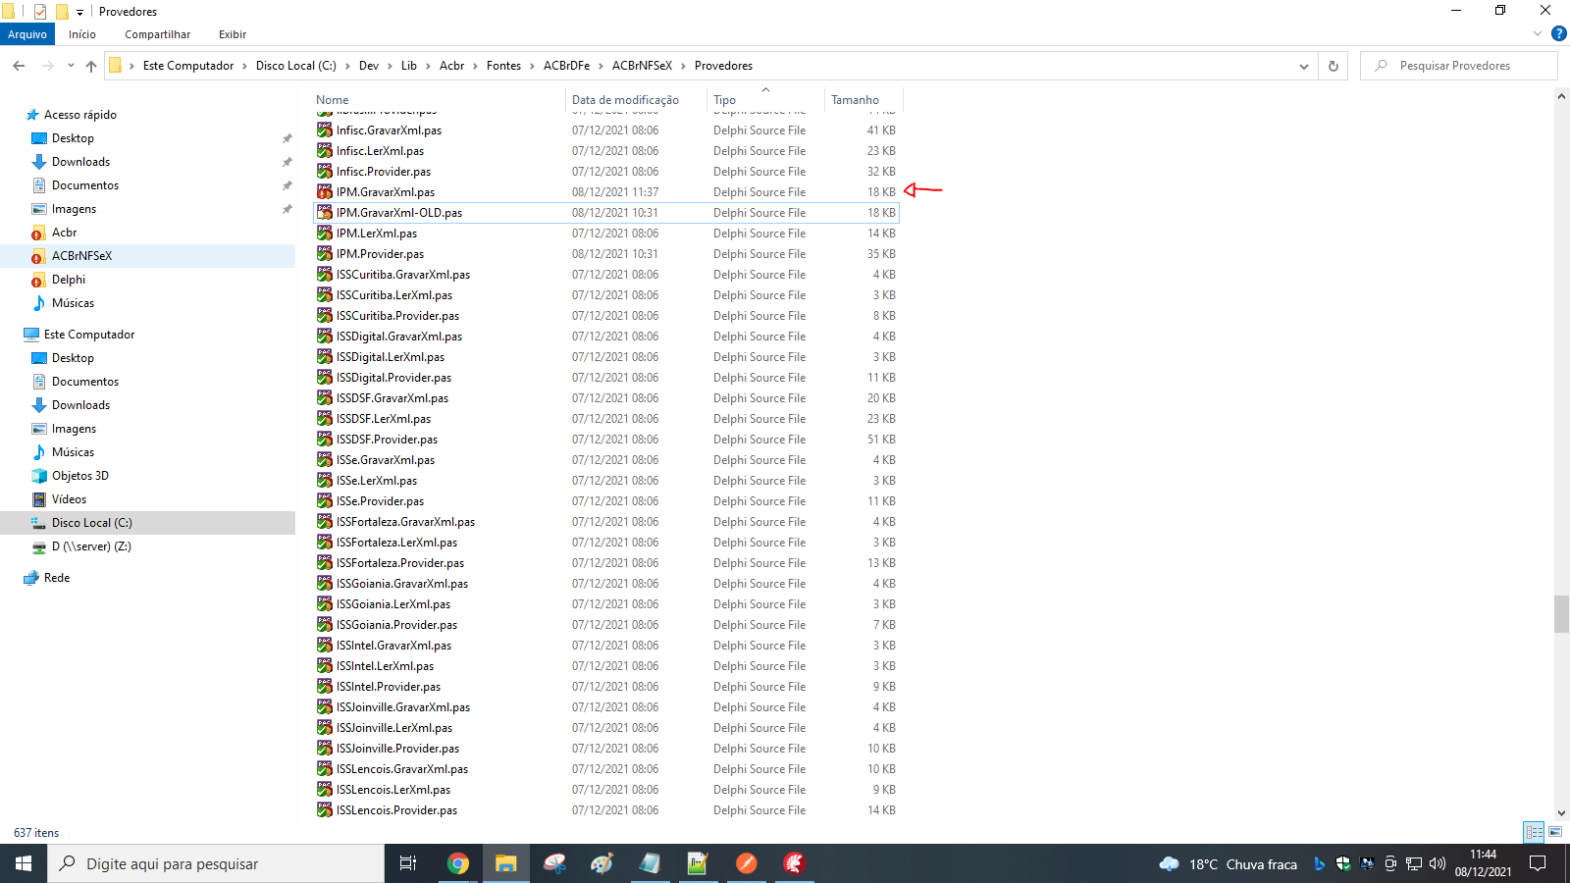Navigate to Este Computador in the breadcrumb

(188, 66)
